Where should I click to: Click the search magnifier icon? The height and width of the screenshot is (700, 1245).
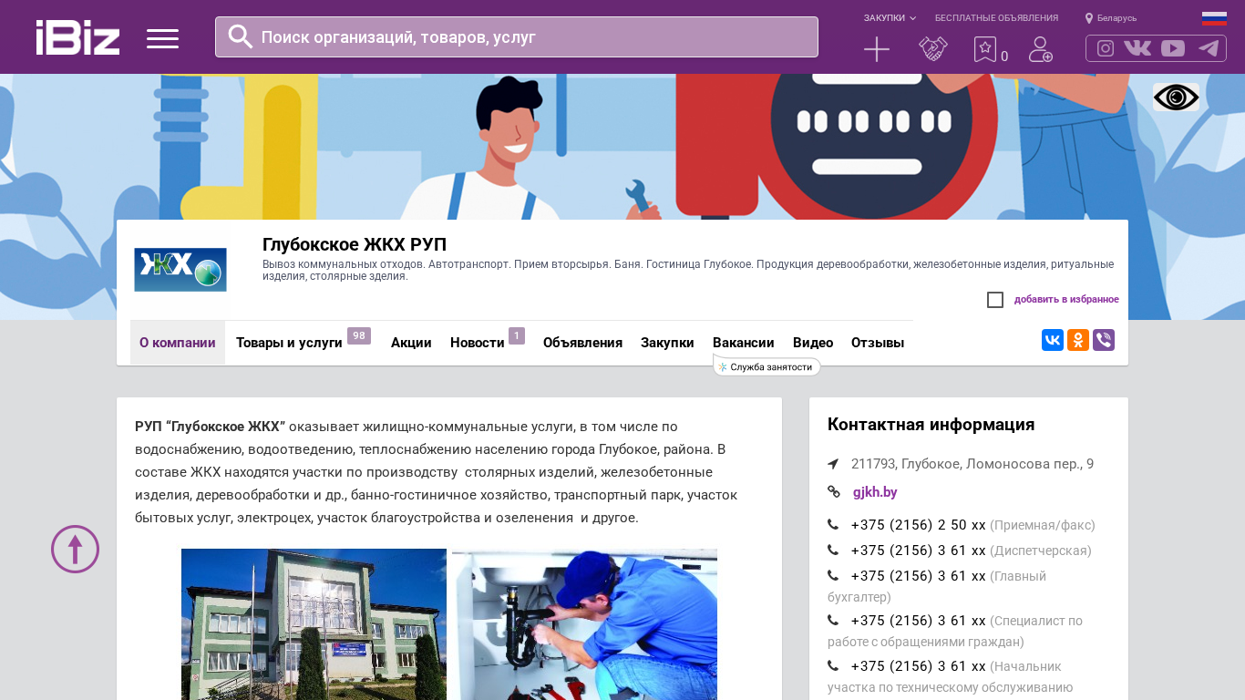pyautogui.click(x=241, y=36)
